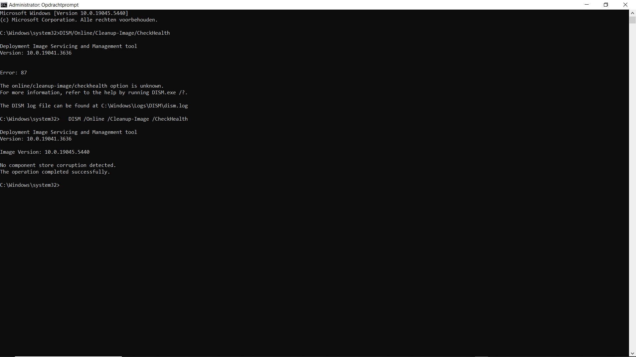Click the 'option is unknown' error message line
Viewport: 636px width, 357px height.
tap(82, 86)
